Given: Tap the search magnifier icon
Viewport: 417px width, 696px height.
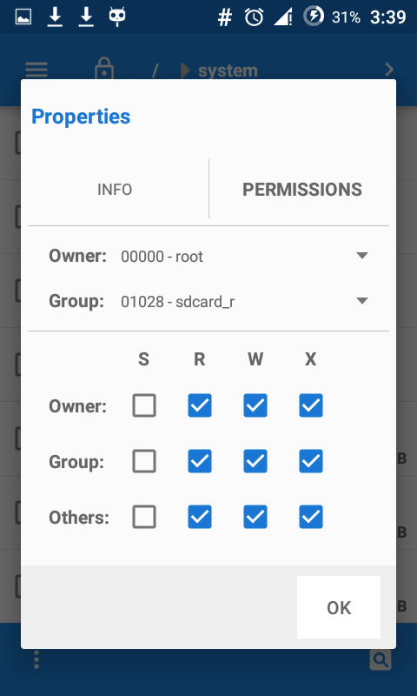Looking at the screenshot, I should point(381,659).
